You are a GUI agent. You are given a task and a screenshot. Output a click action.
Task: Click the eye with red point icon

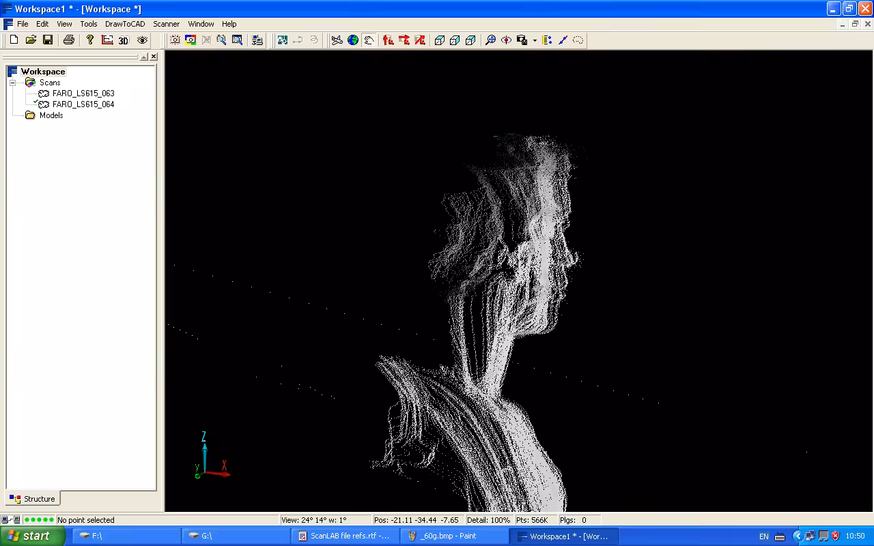(506, 40)
